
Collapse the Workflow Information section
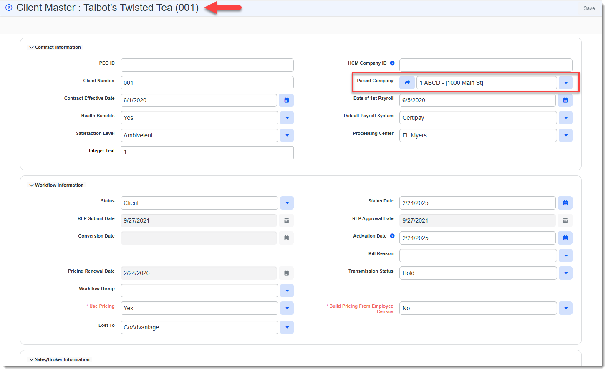click(31, 185)
